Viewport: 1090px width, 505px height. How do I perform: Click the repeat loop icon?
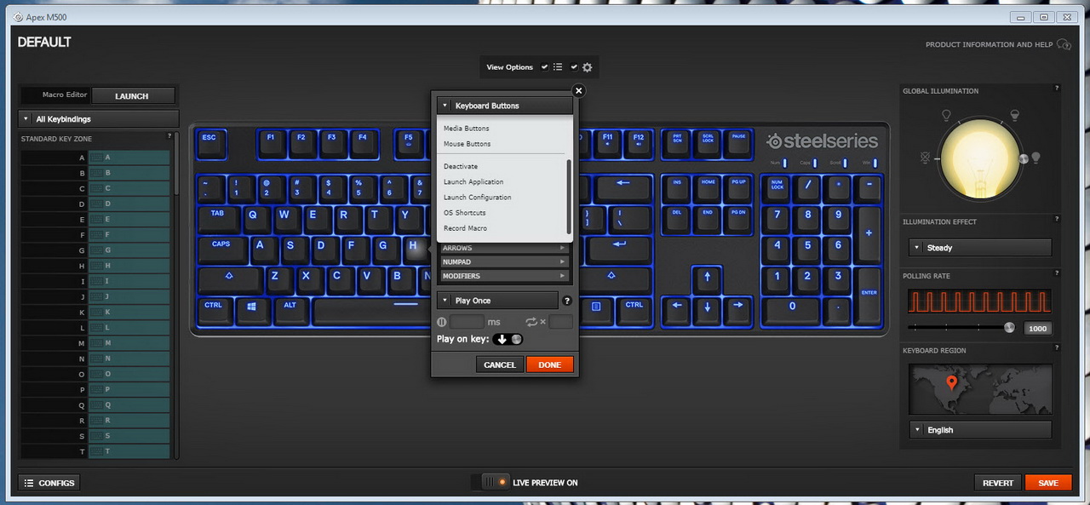coord(531,322)
